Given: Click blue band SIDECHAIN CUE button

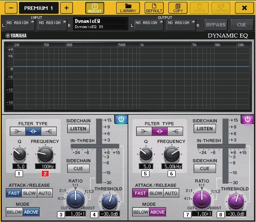Looking at the screenshot, I should click(78, 168).
